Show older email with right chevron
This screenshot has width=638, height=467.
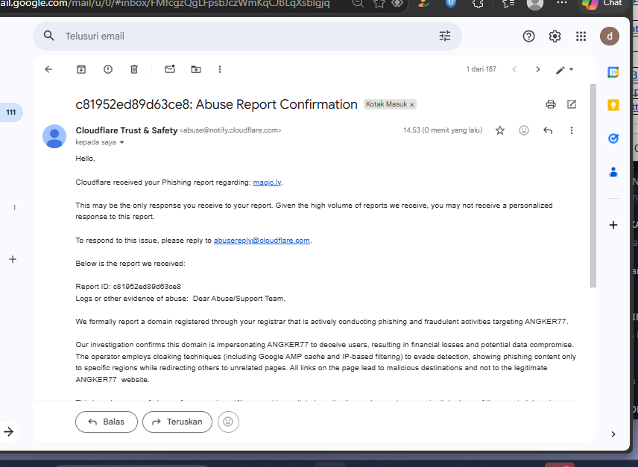coord(538,69)
